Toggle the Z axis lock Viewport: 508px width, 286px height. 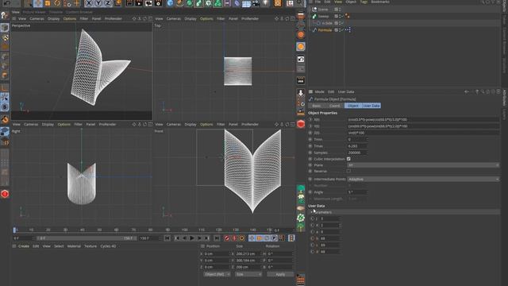(108, 3)
